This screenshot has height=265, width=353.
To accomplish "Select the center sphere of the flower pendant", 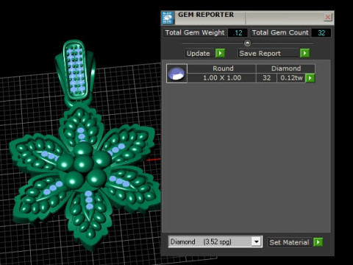I will [84, 163].
